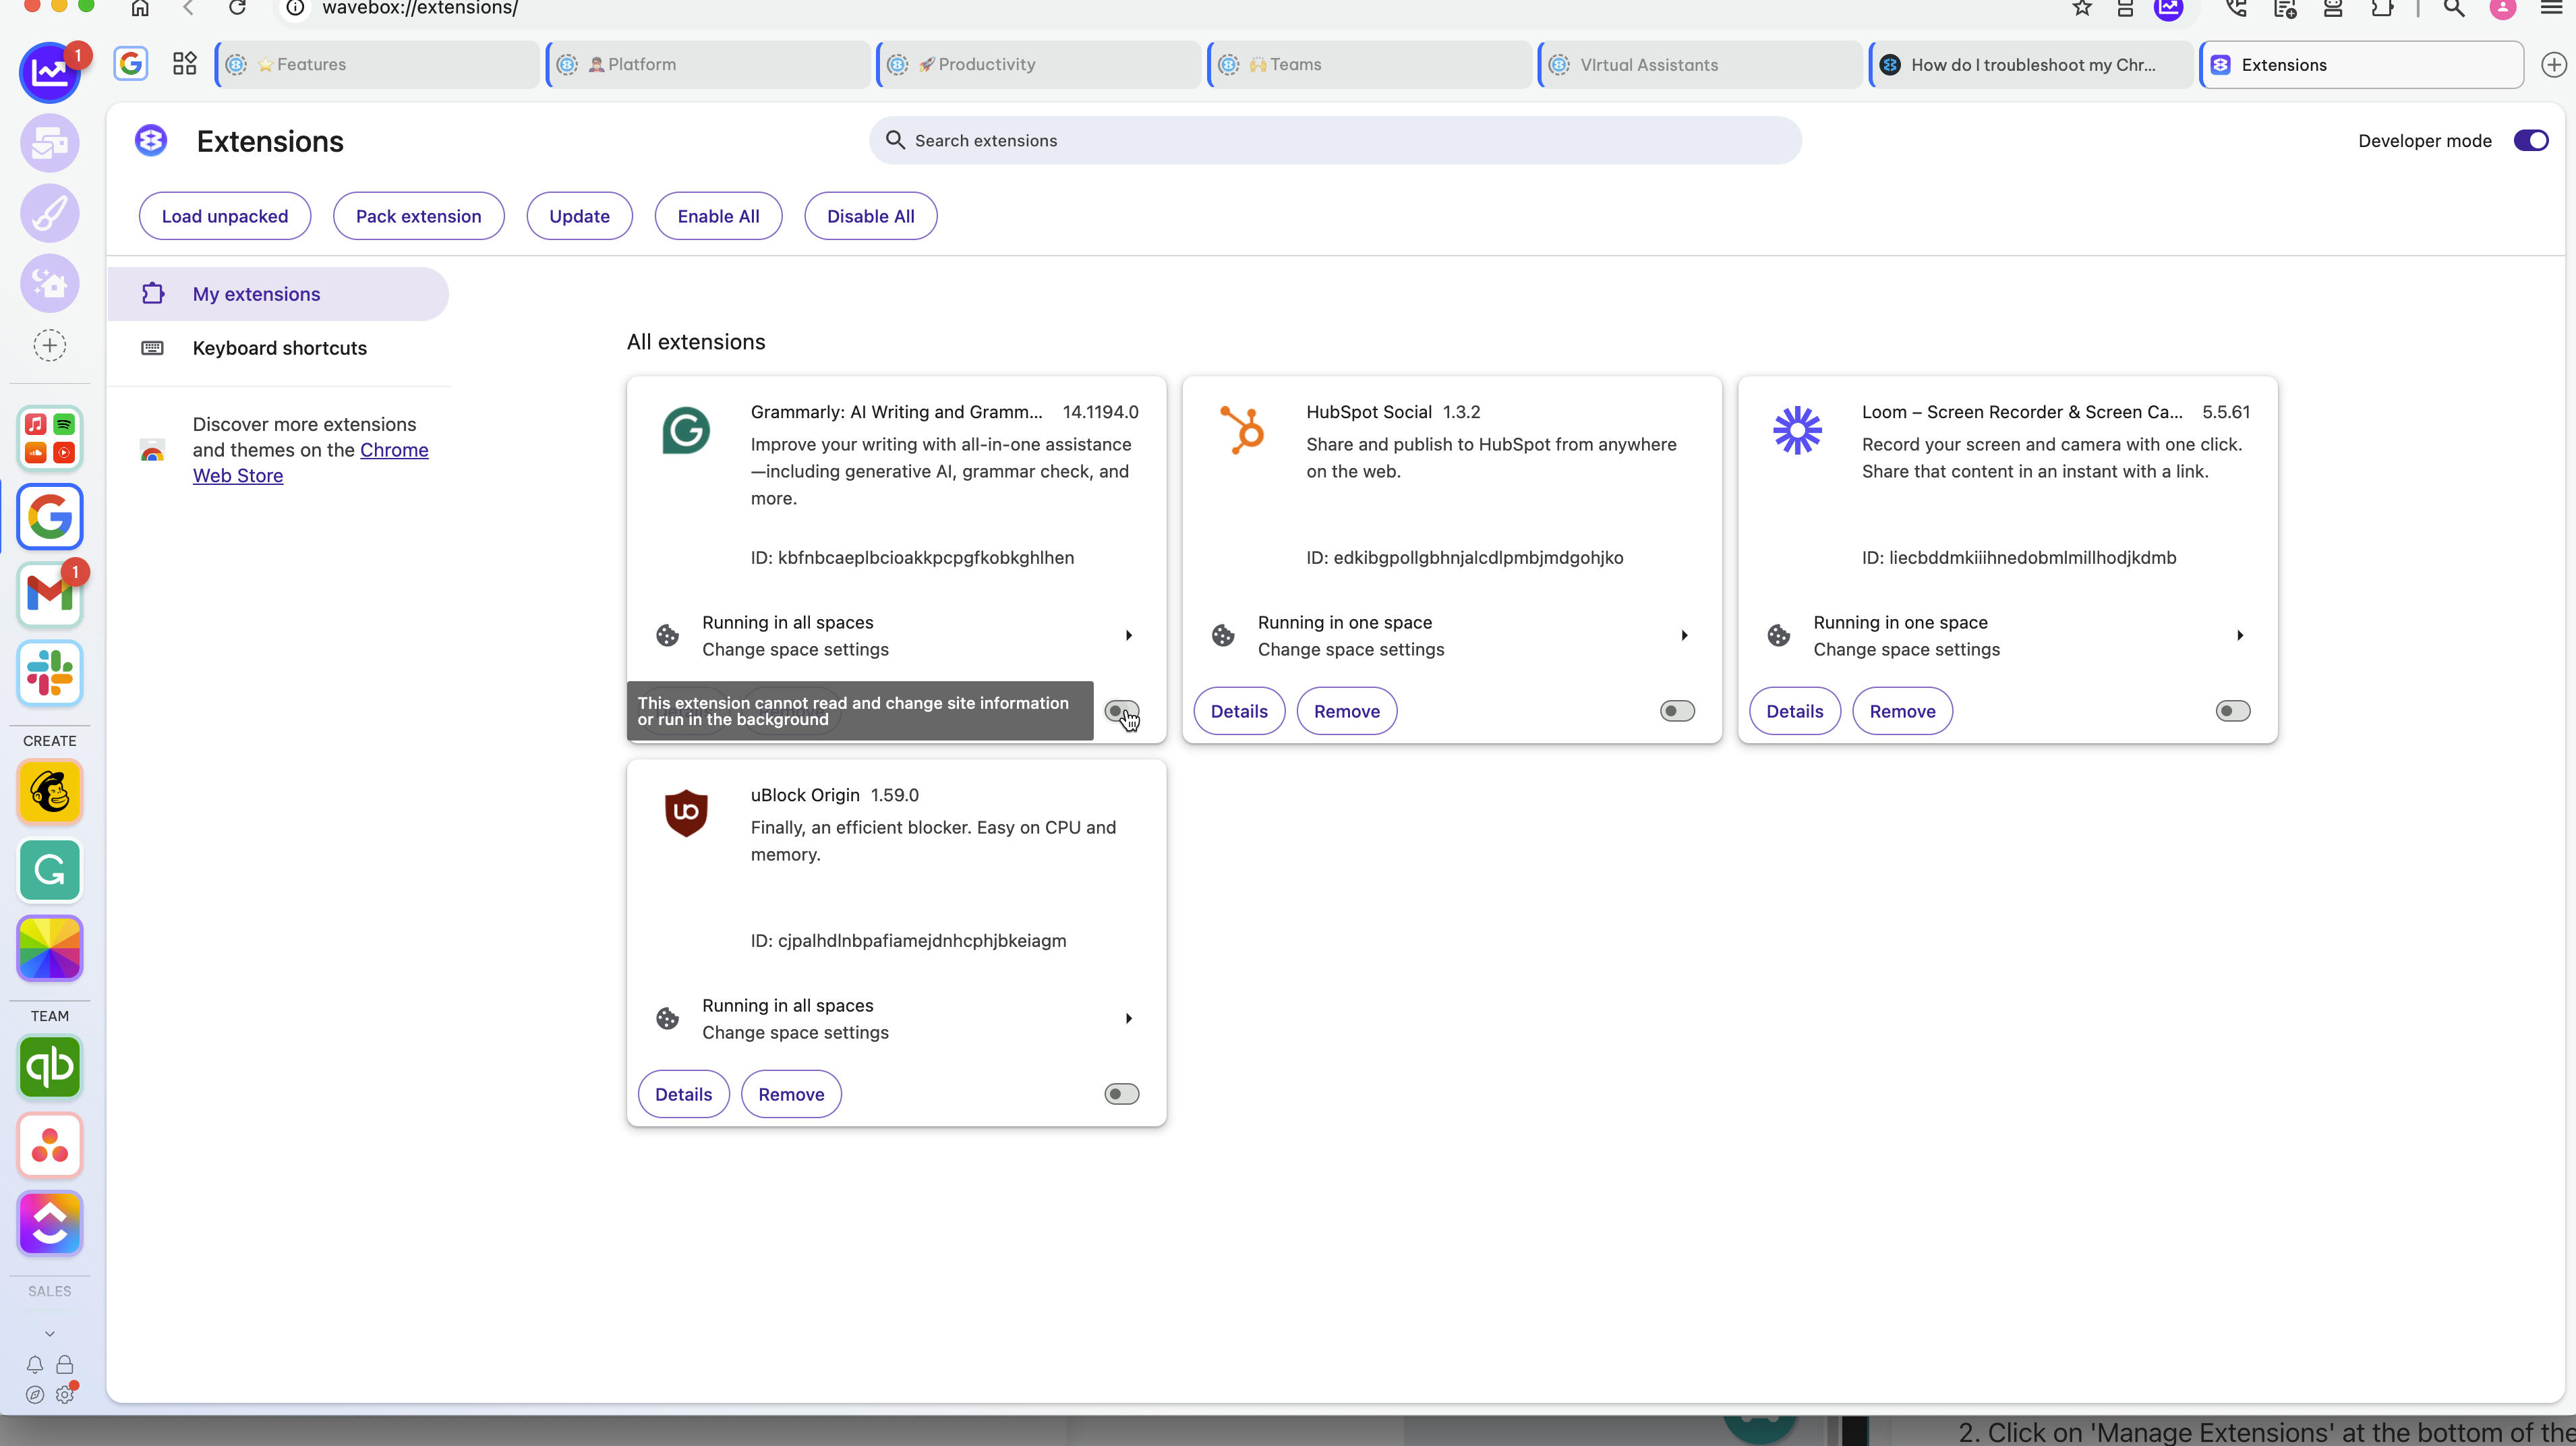Screen dimensions: 2576x1446
Task: Click the Pack extension button
Action: pyautogui.click(x=418, y=216)
